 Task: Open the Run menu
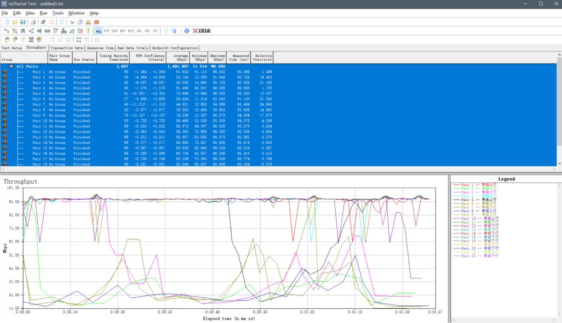tap(43, 13)
